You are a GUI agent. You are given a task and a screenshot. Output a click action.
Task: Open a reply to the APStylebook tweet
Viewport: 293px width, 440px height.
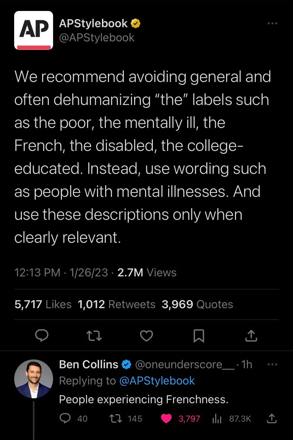[x=42, y=336]
